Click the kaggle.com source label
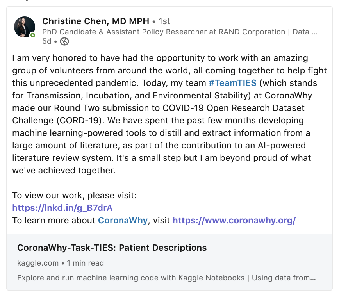 38,263
